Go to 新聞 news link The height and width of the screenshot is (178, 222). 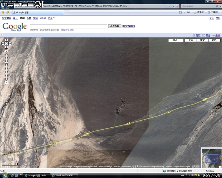(29, 18)
